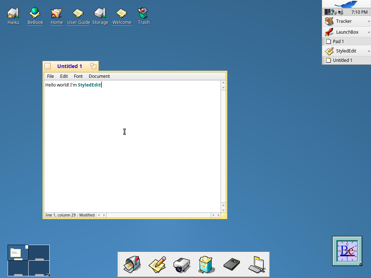Close the Untitled 1 window
The image size is (371, 278).
coord(48,66)
